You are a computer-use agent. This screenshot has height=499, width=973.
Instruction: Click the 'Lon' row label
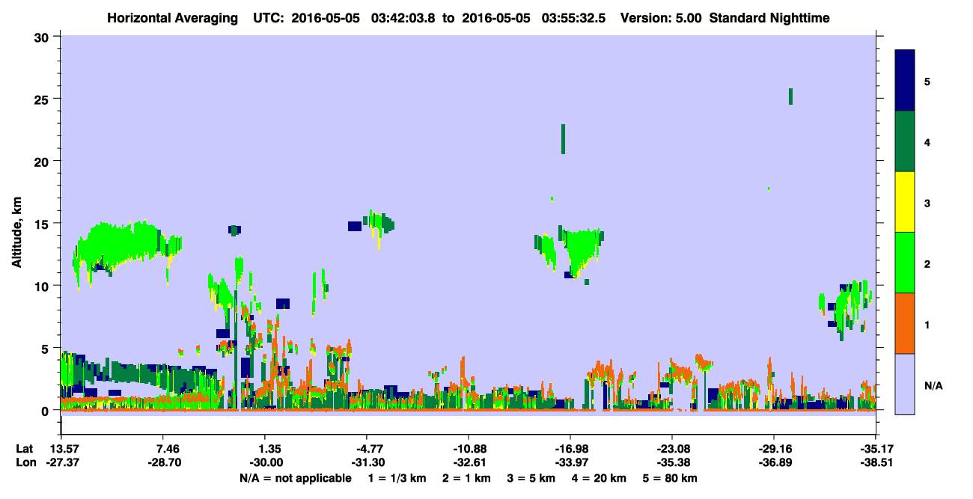(25, 462)
